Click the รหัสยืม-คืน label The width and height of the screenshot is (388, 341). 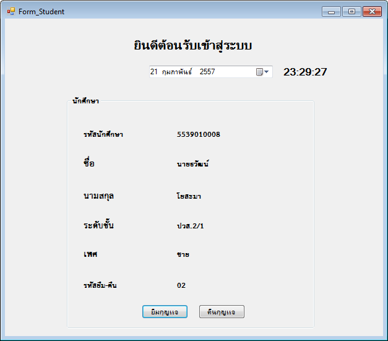click(x=100, y=285)
